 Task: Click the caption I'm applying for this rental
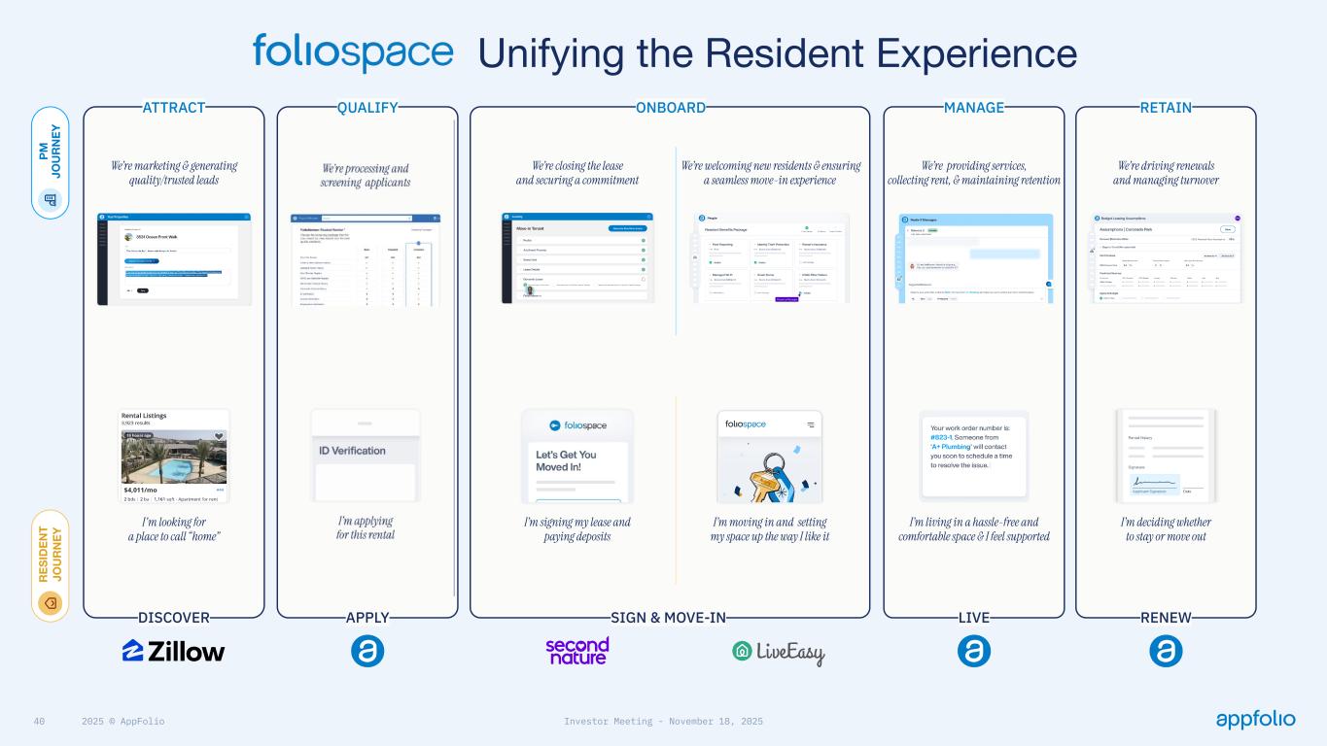tap(366, 527)
